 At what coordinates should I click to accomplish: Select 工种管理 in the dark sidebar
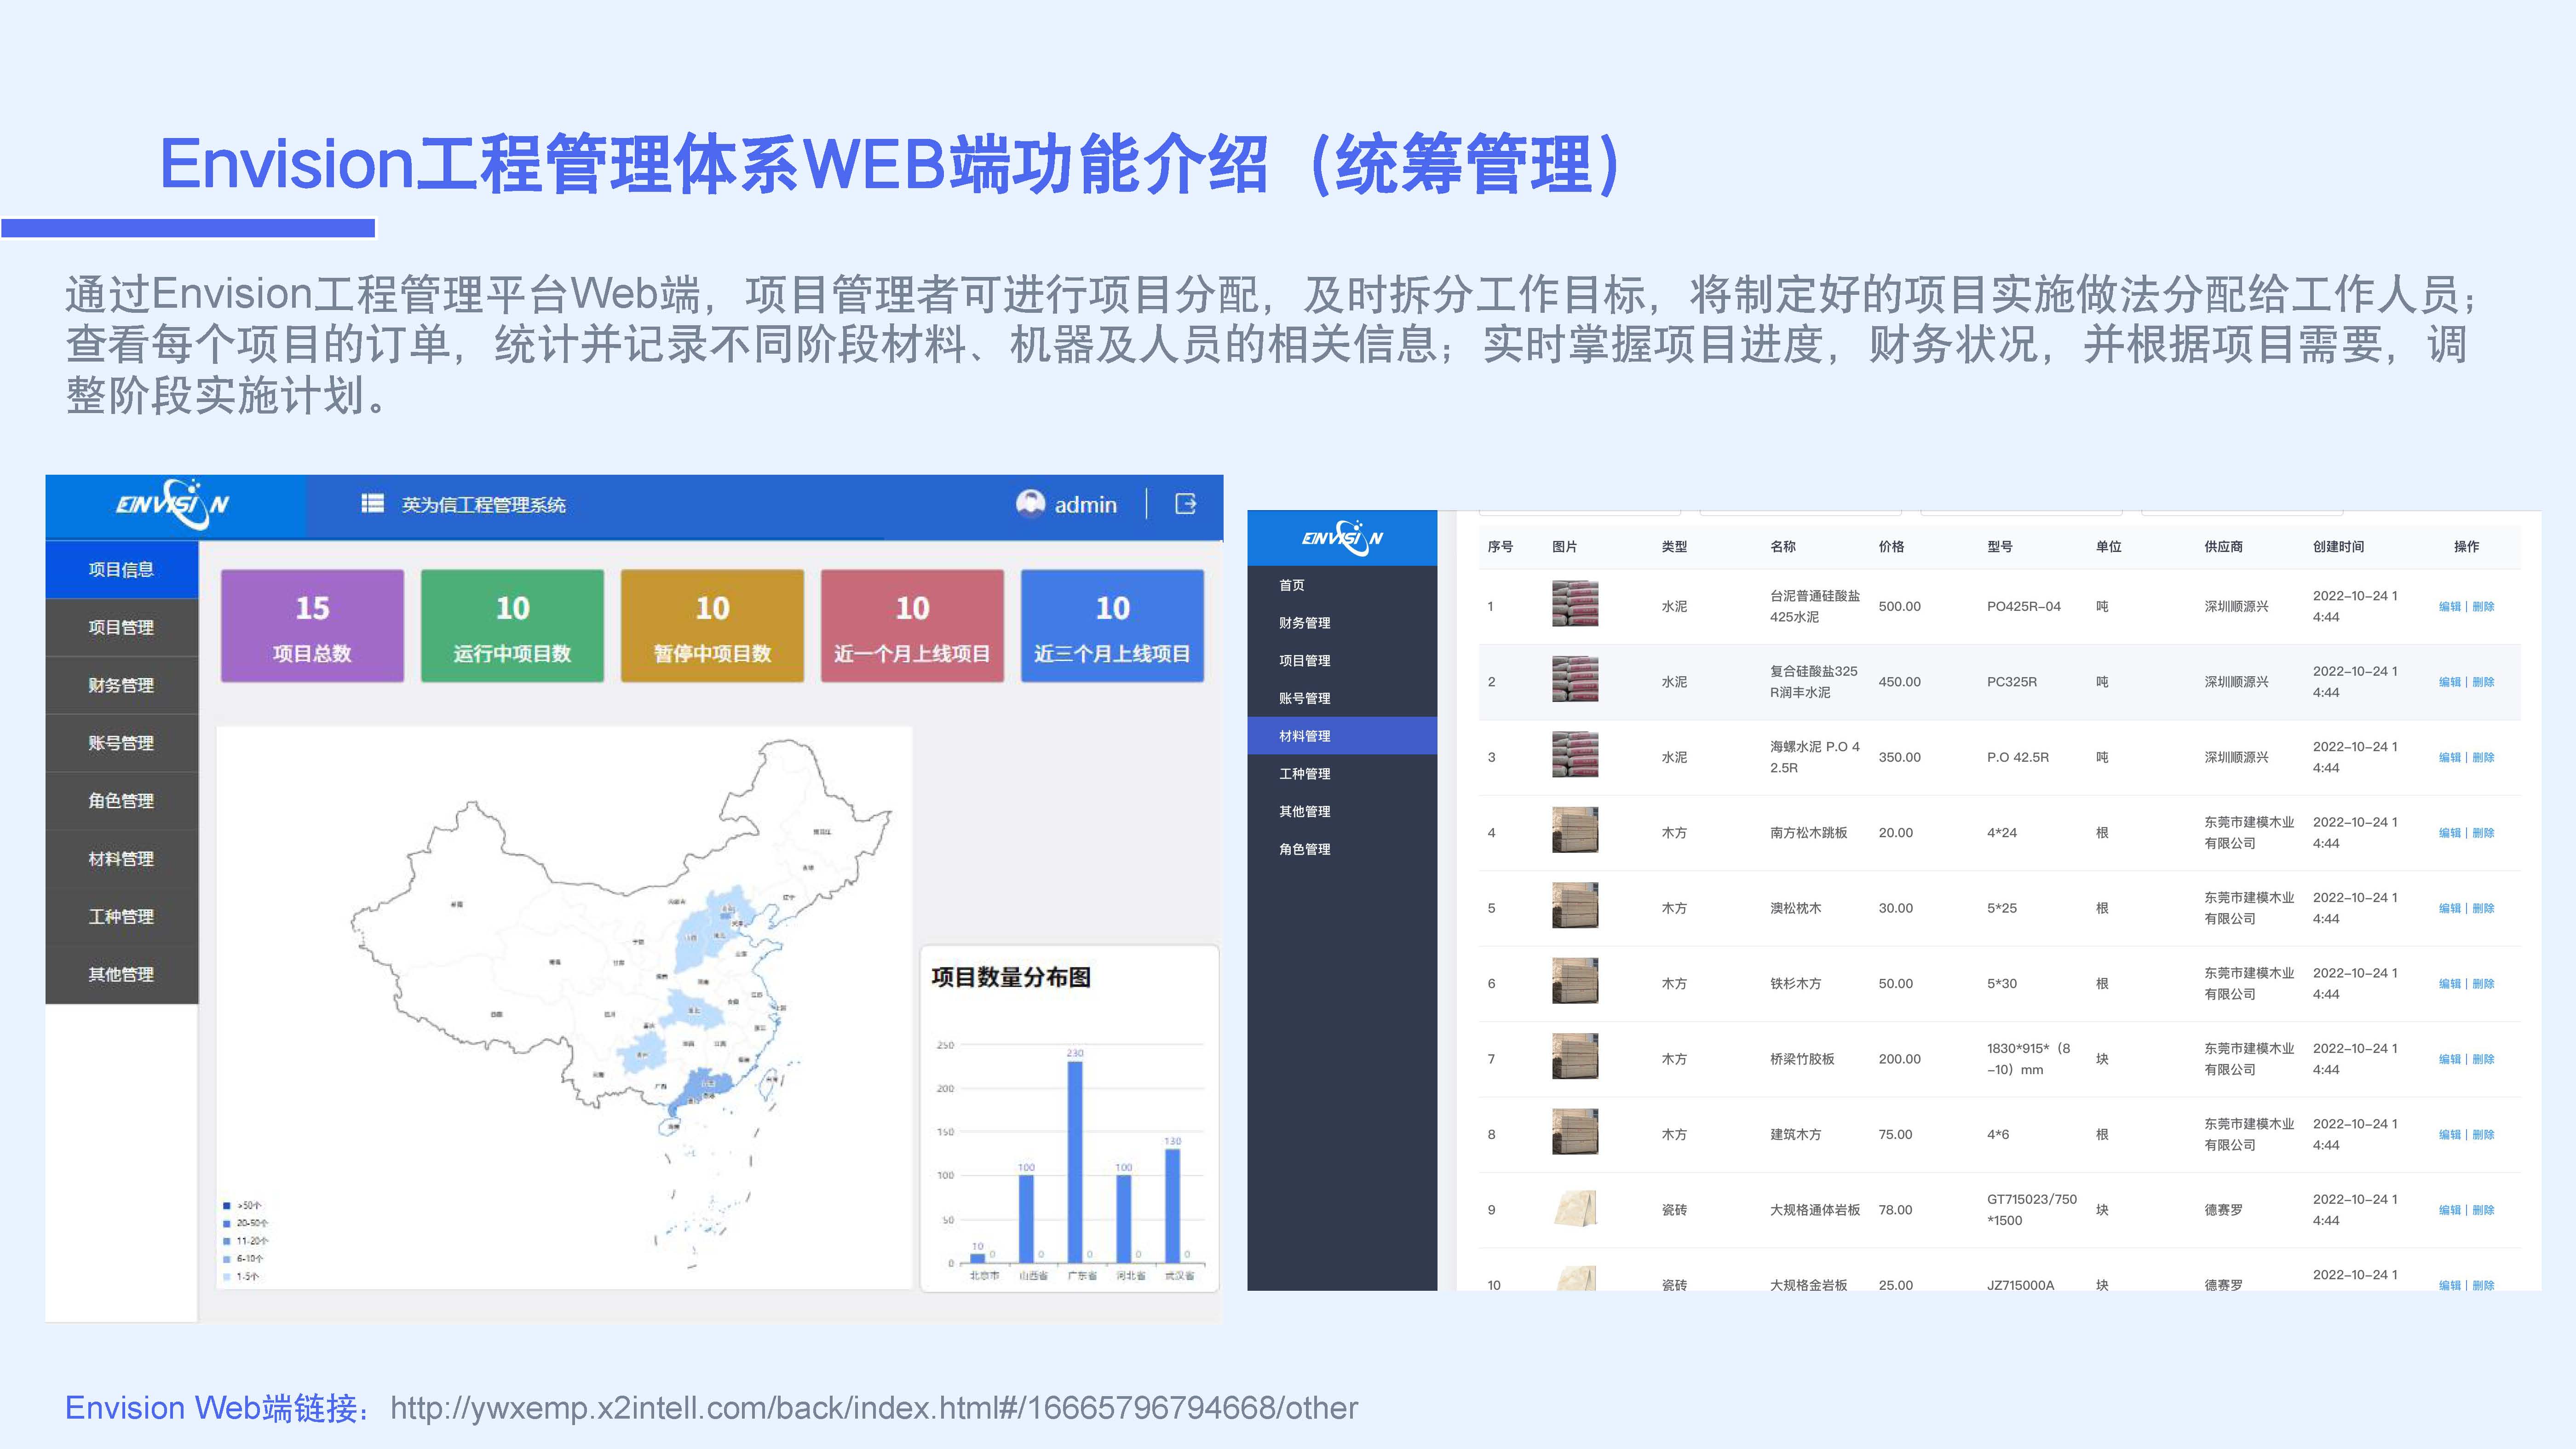(x=1342, y=774)
